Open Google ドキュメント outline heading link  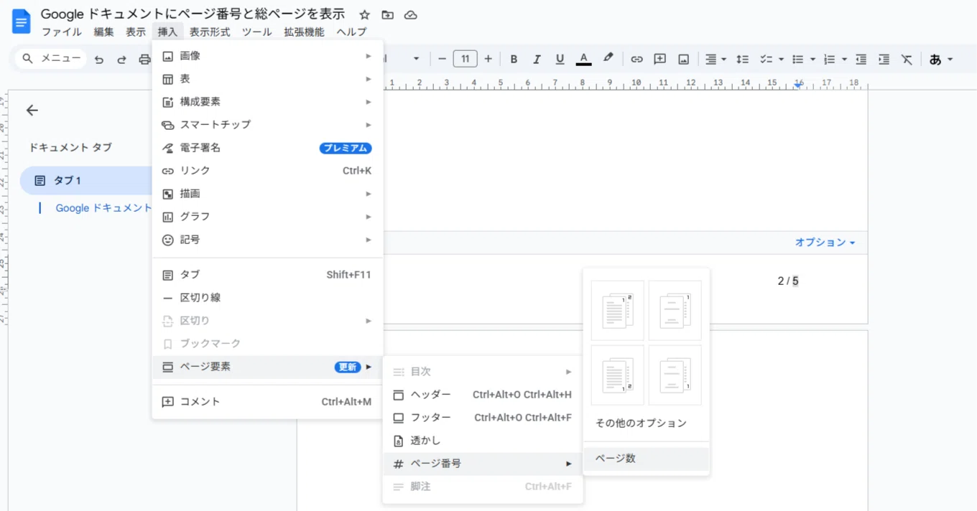[x=103, y=208]
